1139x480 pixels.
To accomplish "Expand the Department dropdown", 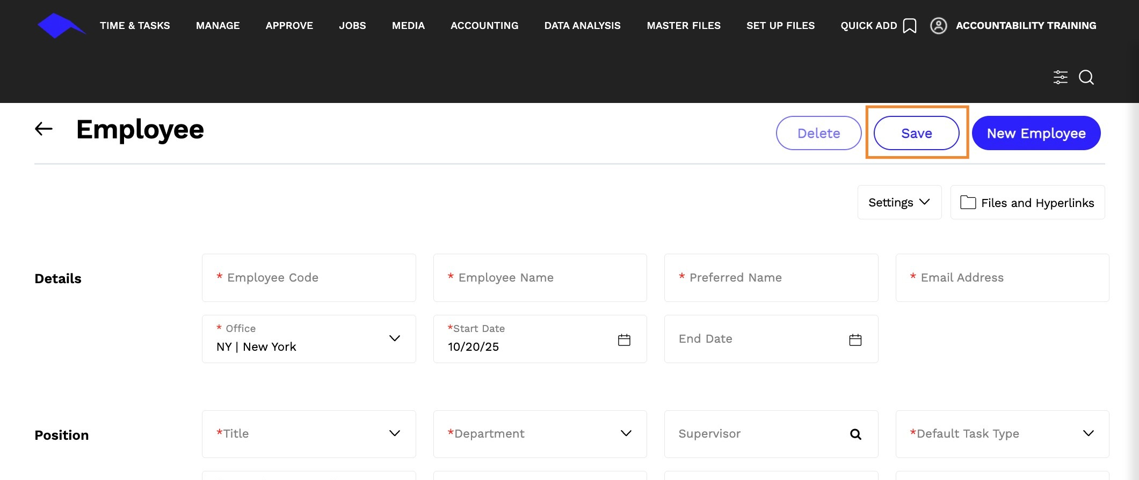I will click(540, 434).
